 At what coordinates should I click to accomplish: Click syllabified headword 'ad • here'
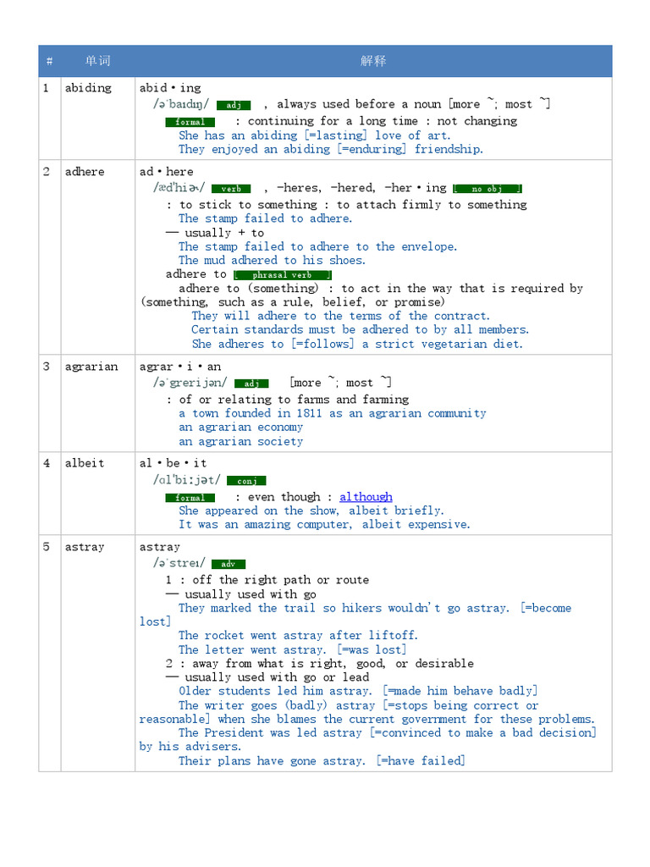(x=167, y=171)
